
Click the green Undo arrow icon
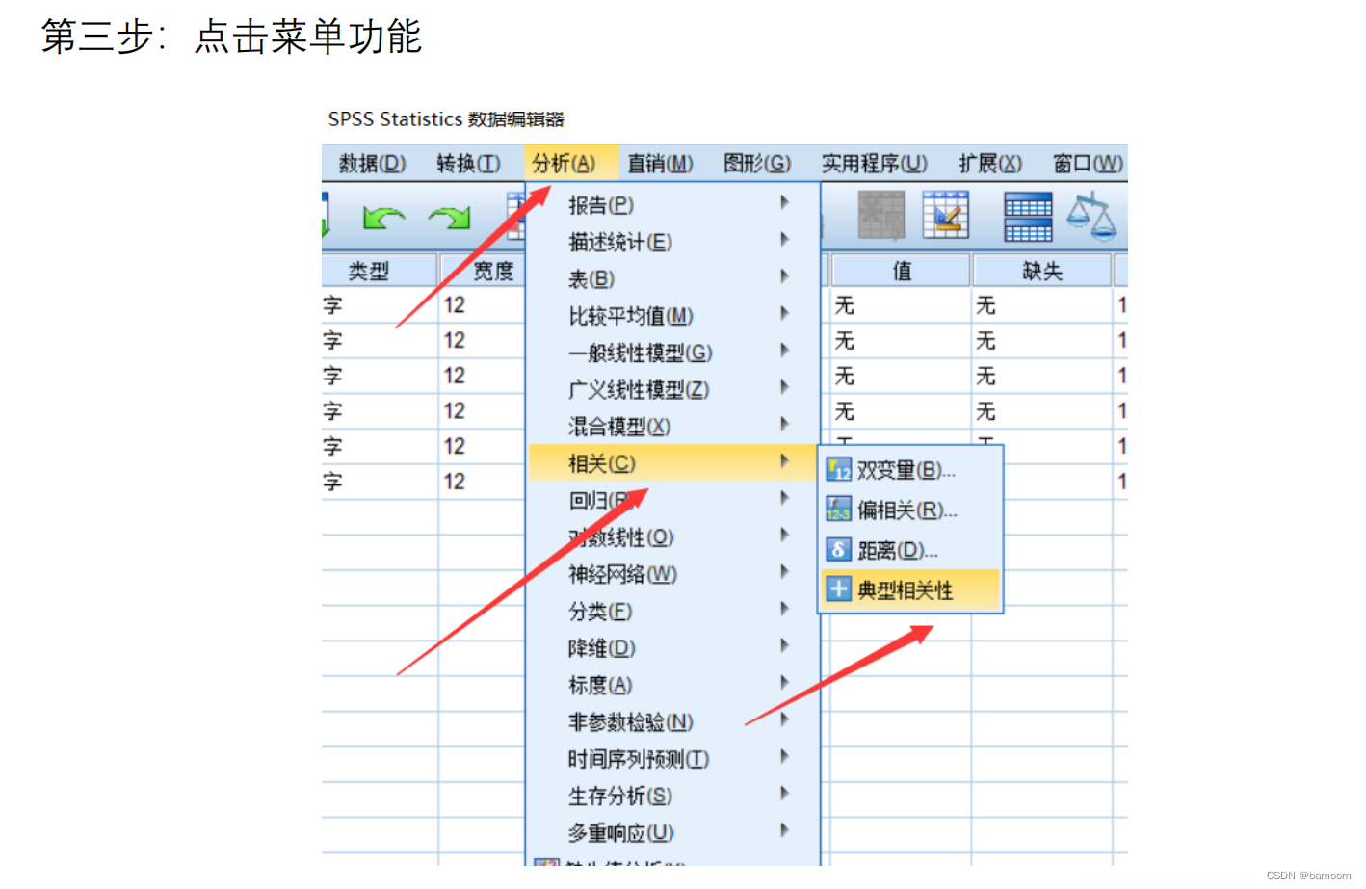383,218
